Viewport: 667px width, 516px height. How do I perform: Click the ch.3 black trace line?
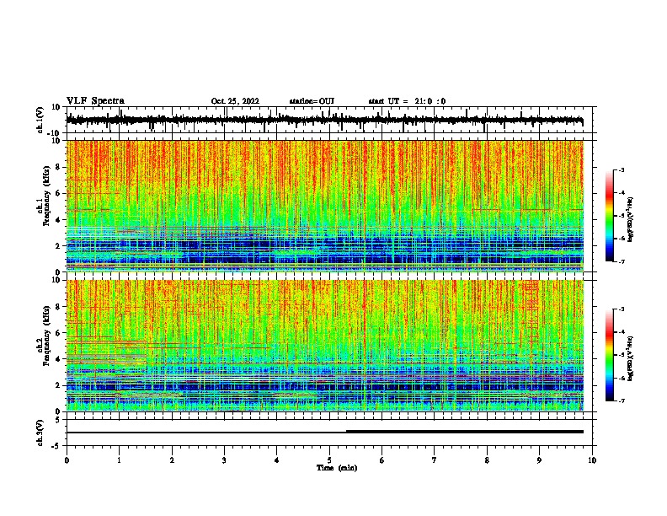pyautogui.click(x=324, y=432)
